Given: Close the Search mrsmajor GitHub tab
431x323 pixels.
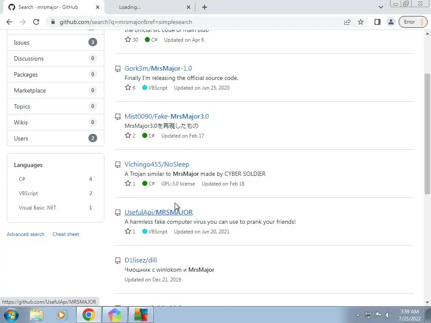Looking at the screenshot, I should pyautogui.click(x=98, y=7).
